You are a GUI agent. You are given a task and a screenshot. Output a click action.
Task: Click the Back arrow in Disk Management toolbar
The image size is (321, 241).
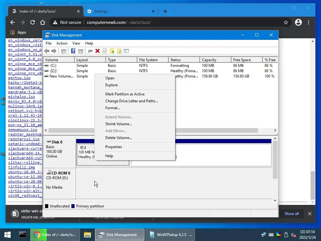click(47, 51)
